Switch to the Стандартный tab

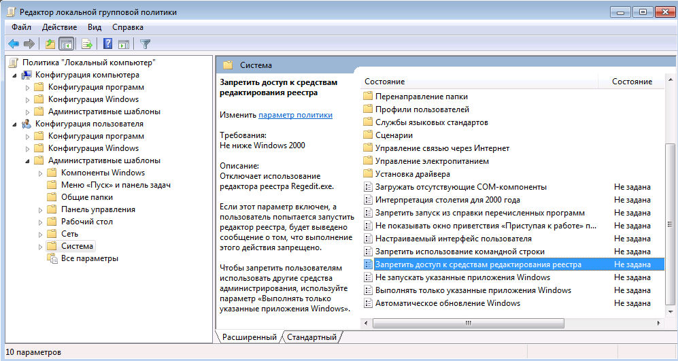(x=311, y=337)
